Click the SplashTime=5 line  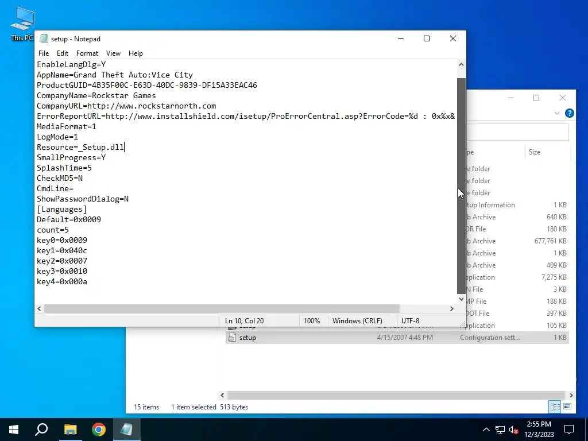pyautogui.click(x=64, y=168)
